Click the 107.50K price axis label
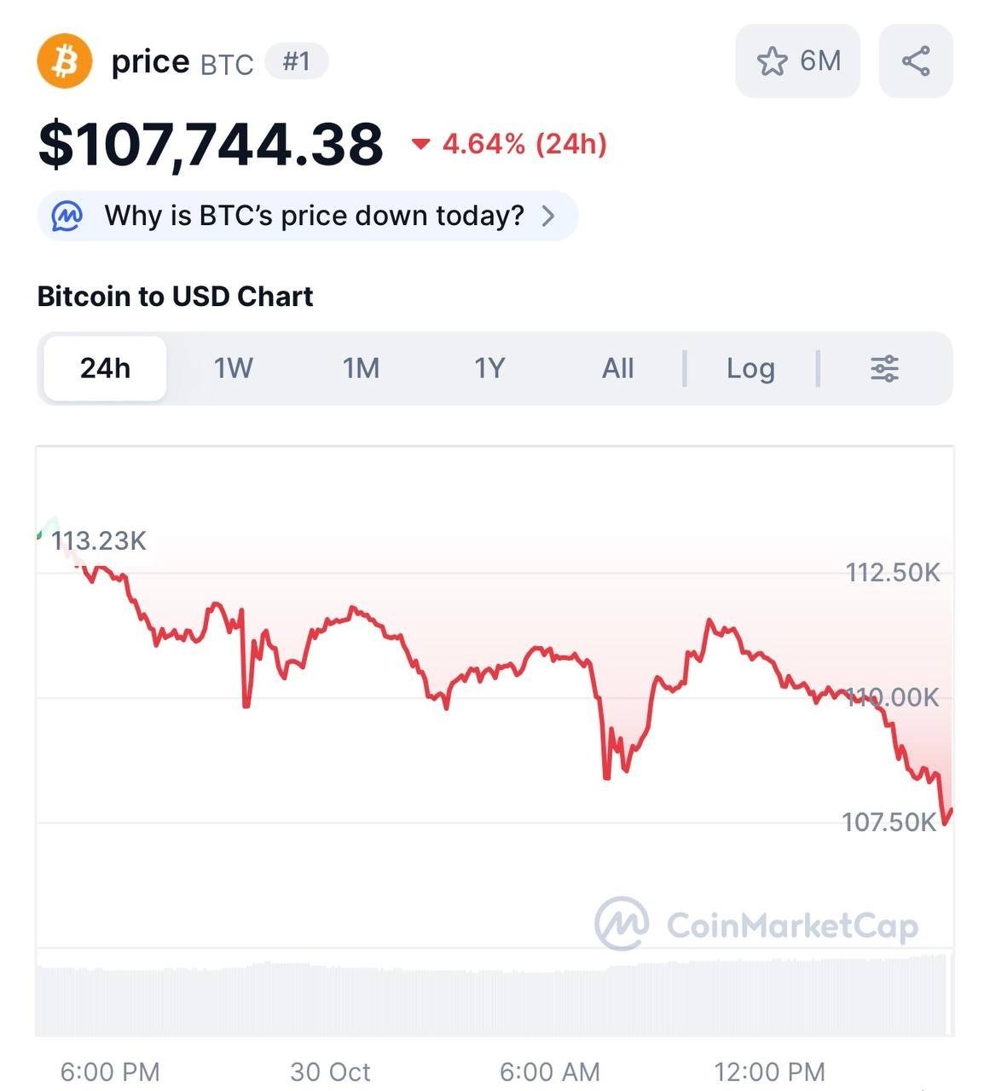The image size is (990, 1091). tap(889, 823)
